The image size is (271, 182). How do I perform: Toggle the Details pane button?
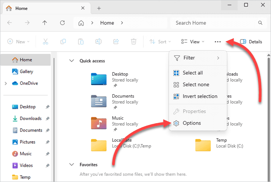point(251,41)
